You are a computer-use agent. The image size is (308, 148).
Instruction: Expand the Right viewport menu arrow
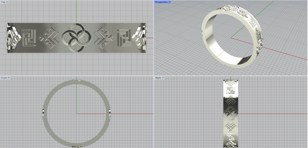tap(163, 78)
